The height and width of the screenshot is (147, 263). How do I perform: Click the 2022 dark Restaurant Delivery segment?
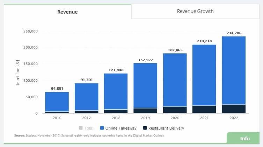click(234, 109)
